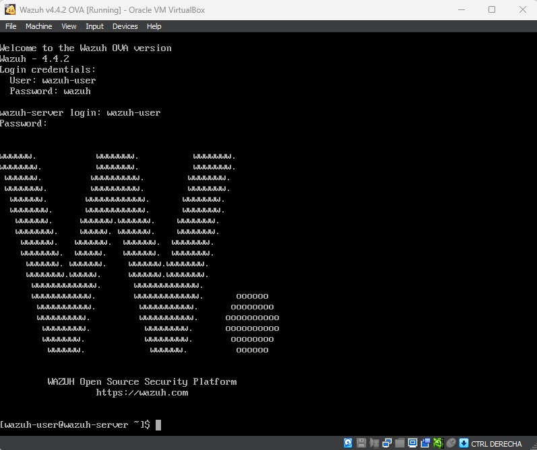Click the shared folders status icon

tap(400, 443)
